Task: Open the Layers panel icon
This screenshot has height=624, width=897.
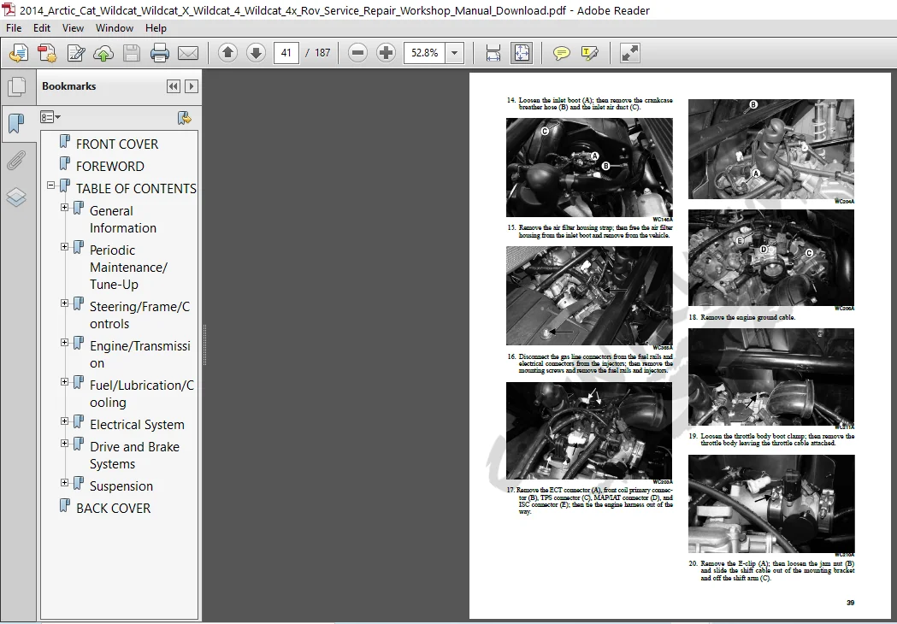Action: pyautogui.click(x=16, y=197)
